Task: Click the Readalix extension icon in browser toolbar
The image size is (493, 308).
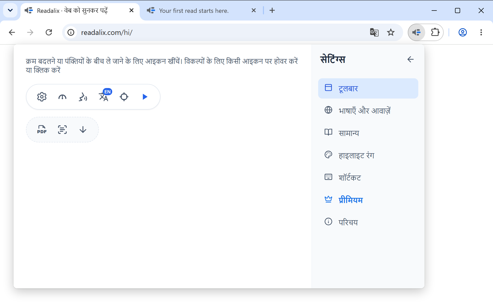Action: (416, 32)
